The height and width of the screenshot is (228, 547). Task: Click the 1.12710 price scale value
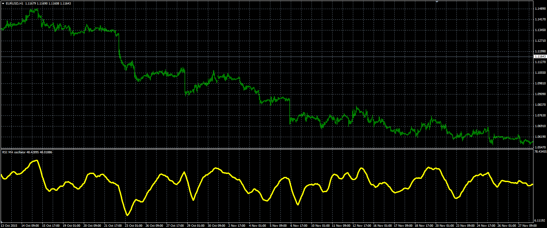(541, 41)
